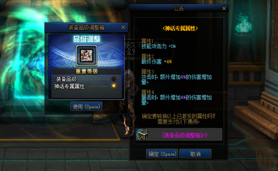
Task: Click the 装备品级调整箱 cube item icon
Action: [142, 134]
